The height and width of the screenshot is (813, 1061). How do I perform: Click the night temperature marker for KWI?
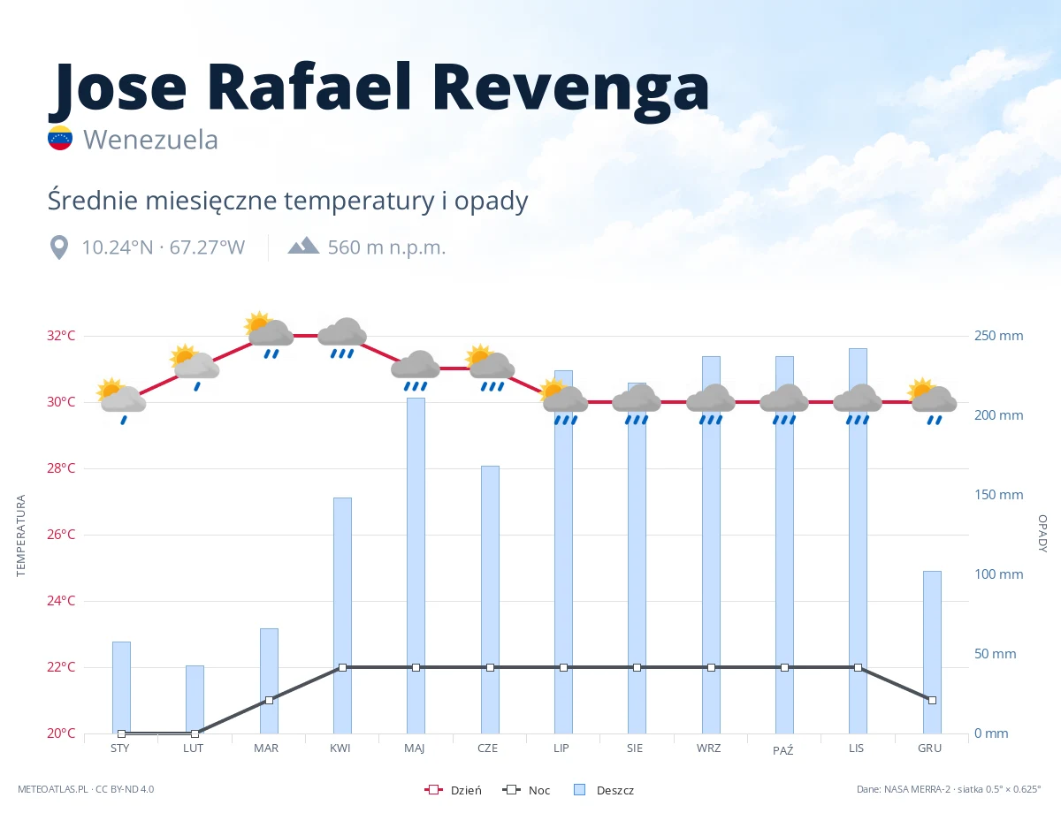[x=342, y=667]
